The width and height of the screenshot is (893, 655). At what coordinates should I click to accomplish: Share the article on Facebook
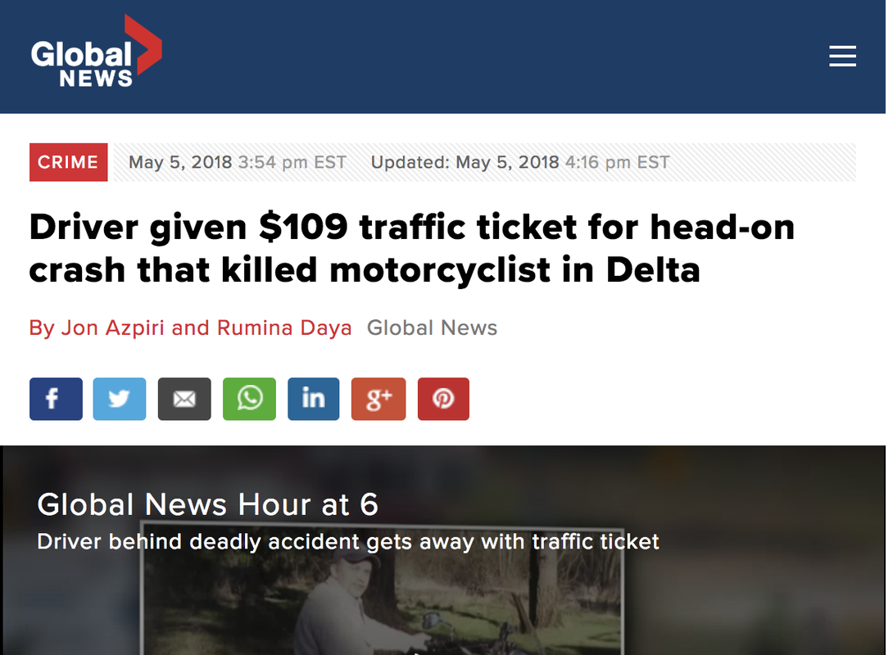(x=56, y=399)
